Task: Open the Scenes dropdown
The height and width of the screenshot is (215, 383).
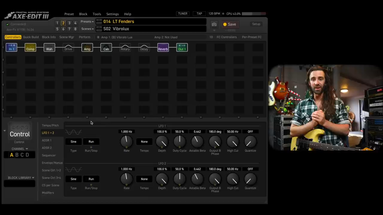Action: pyautogui.click(x=88, y=29)
